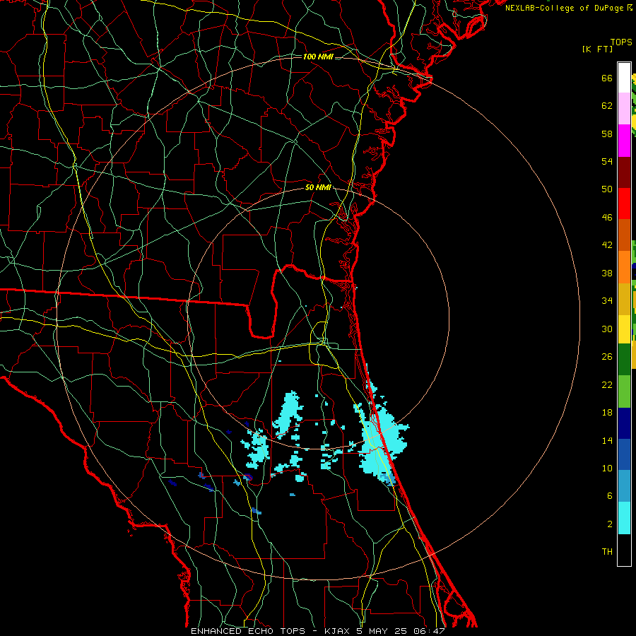This screenshot has width=636, height=636.
Task: Click the 62 scale label
Action: 607,106
